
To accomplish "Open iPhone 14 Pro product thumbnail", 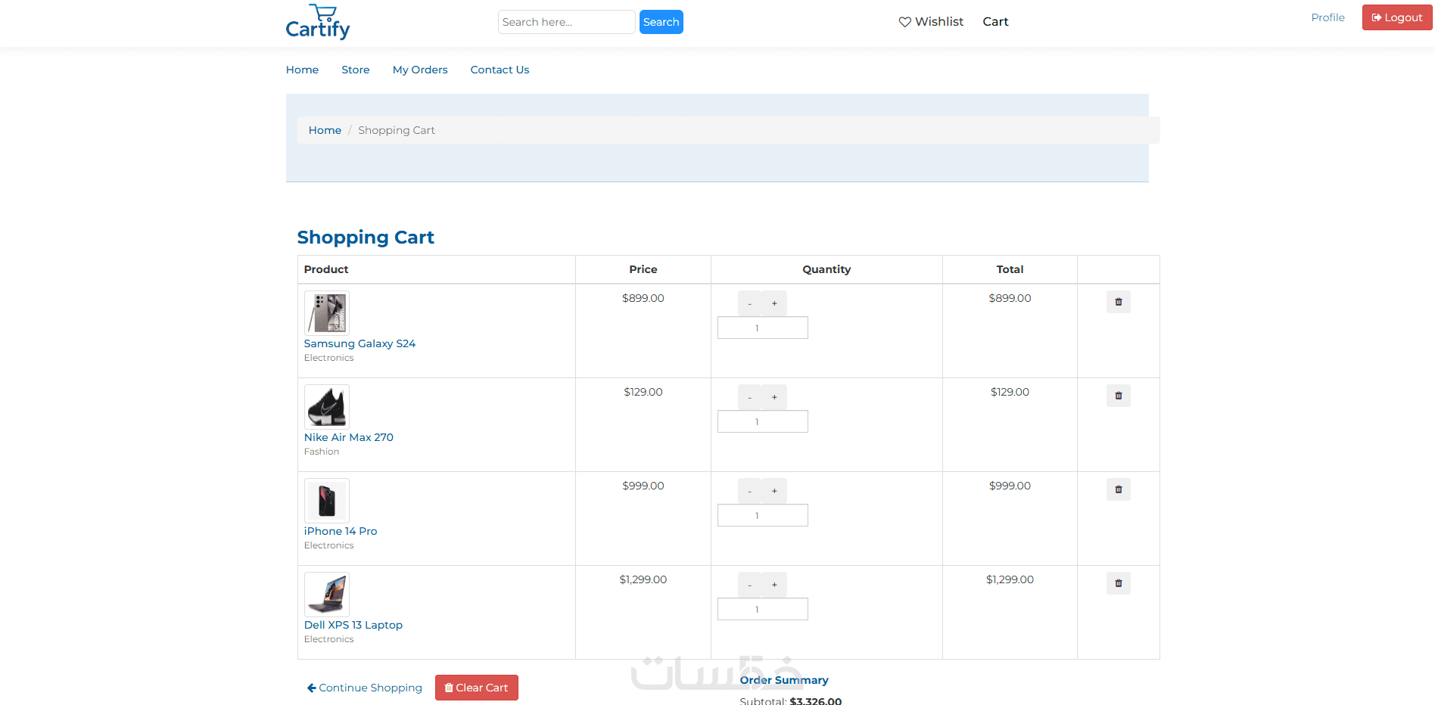I will (x=327, y=501).
